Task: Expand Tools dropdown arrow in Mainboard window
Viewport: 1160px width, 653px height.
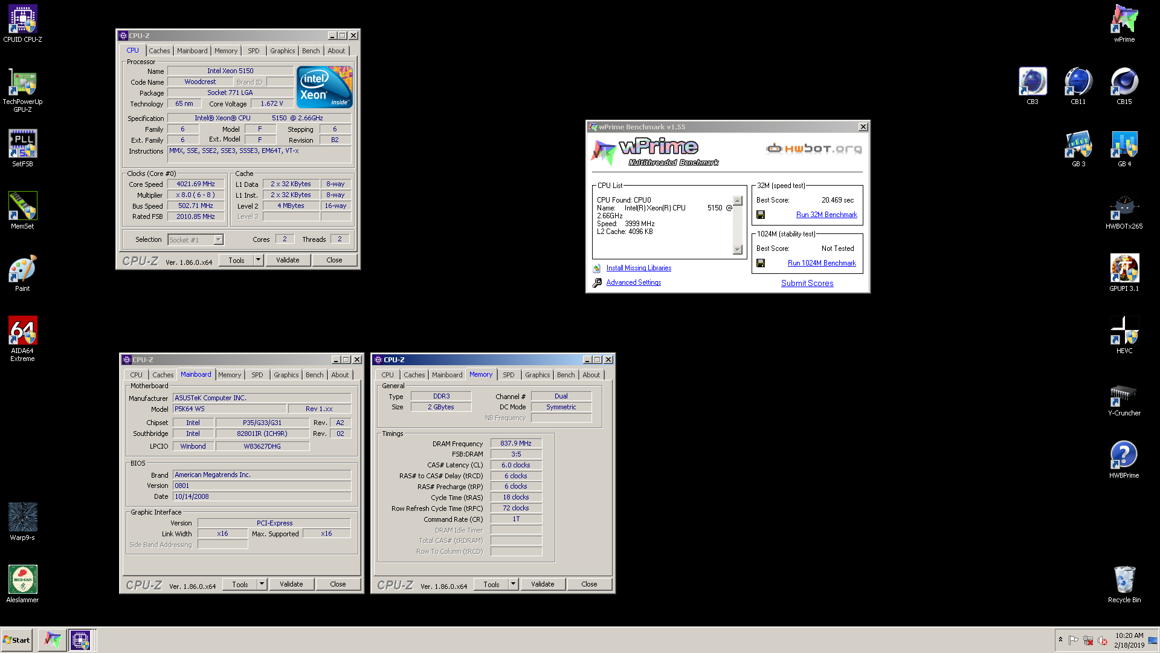Action: (262, 584)
